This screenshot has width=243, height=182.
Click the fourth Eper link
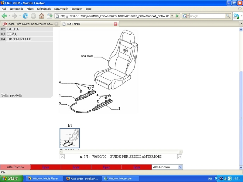[x=137, y=167]
